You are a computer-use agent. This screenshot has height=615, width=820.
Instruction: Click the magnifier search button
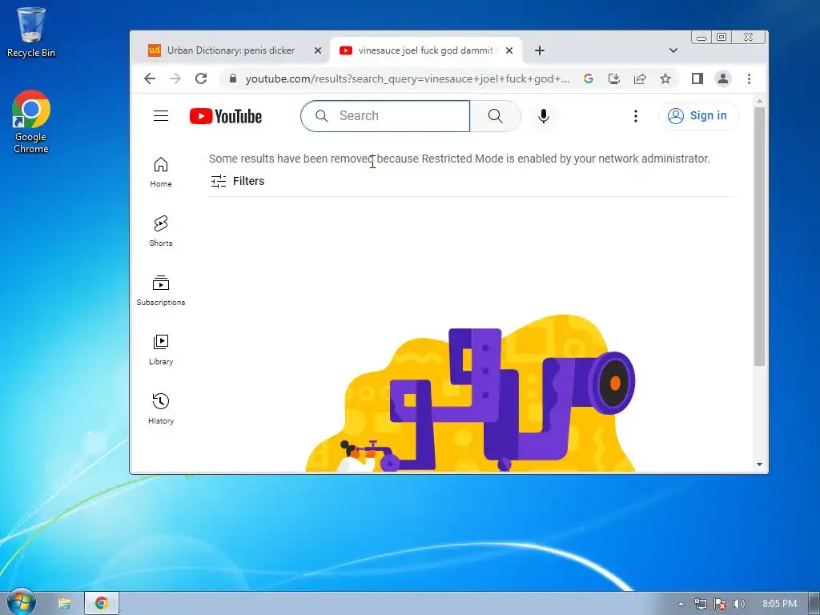click(495, 115)
